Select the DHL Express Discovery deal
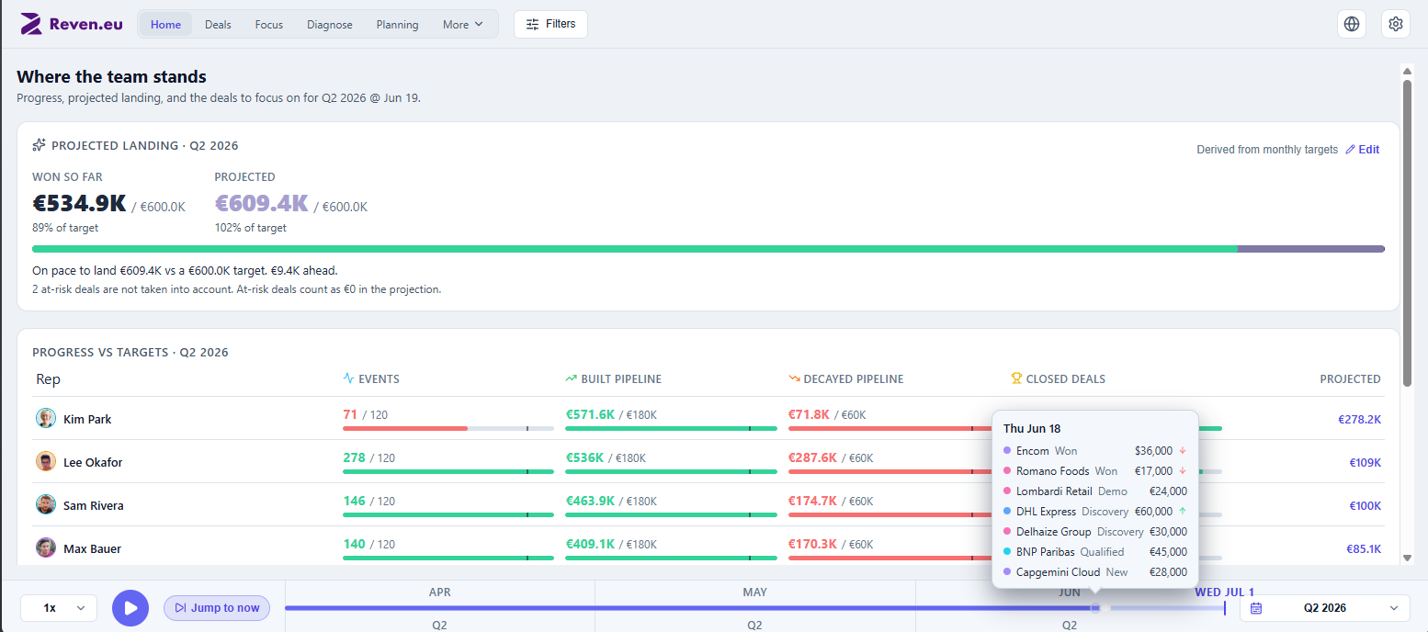This screenshot has width=1428, height=632. pos(1095,512)
